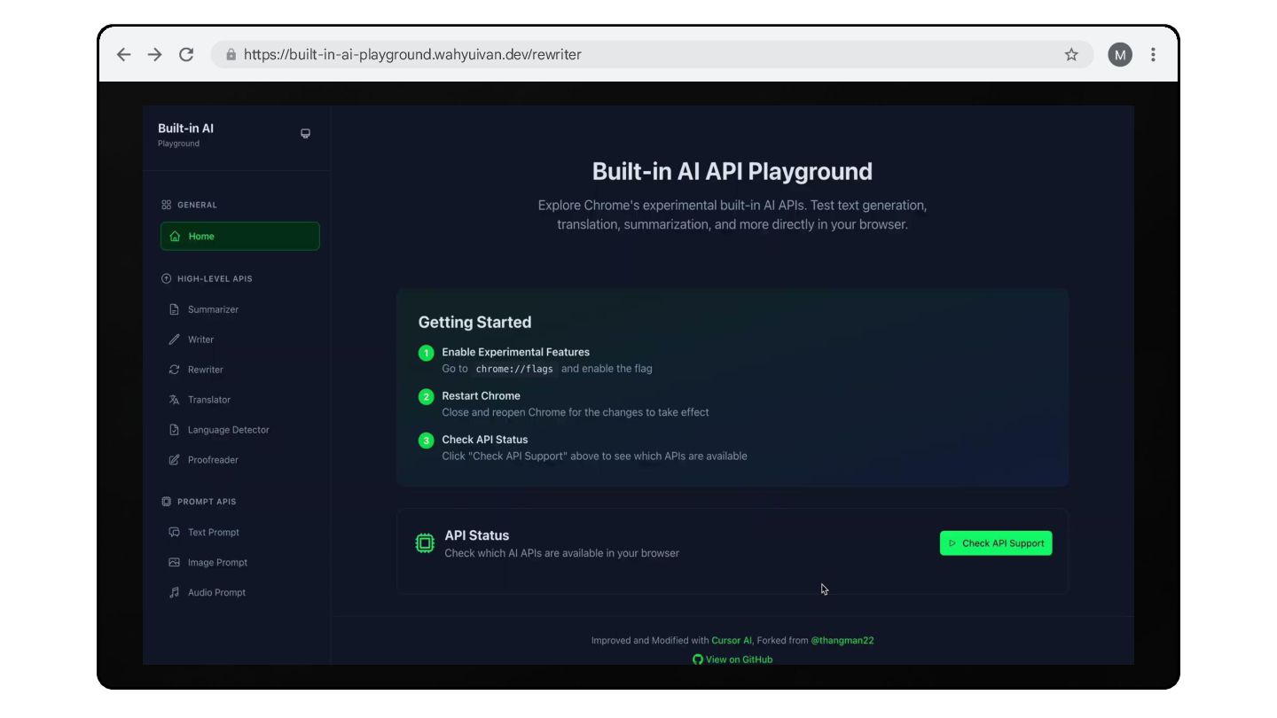
Task: Open the profile avatar labeled M
Action: coord(1120,54)
